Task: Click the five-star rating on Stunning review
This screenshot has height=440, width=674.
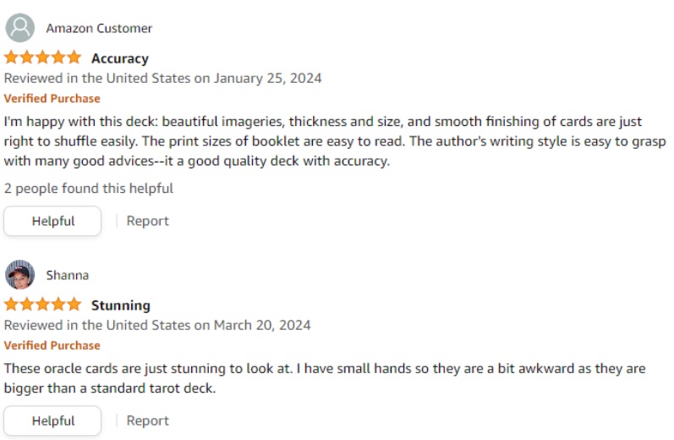Action: click(42, 305)
